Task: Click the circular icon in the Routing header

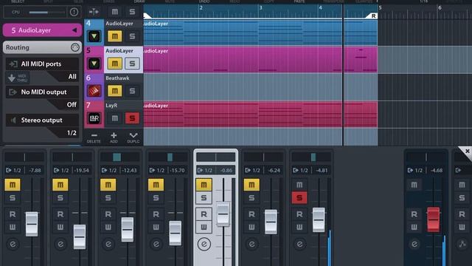Action: 75,47
